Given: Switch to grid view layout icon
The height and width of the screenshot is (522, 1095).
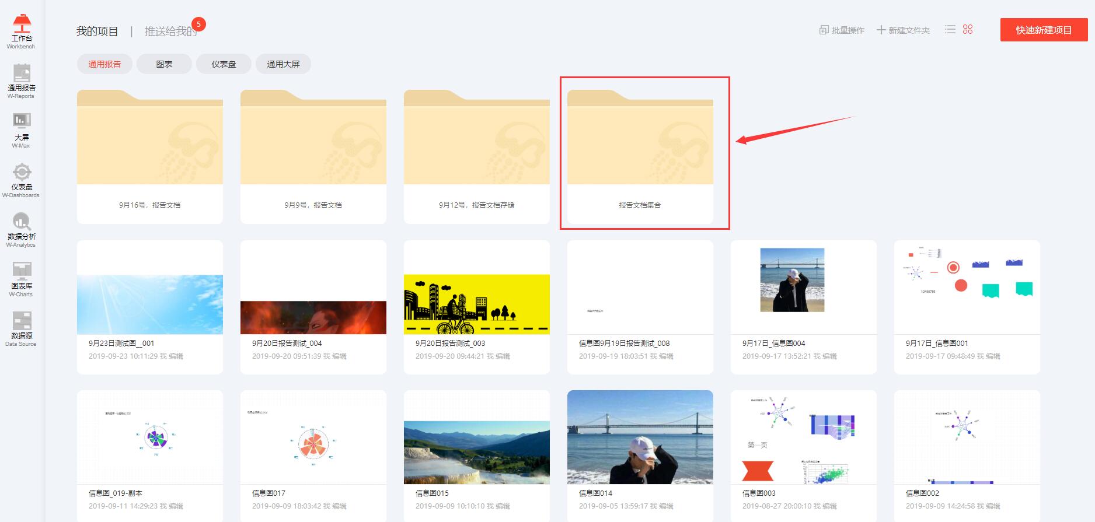Looking at the screenshot, I should pyautogui.click(x=968, y=30).
